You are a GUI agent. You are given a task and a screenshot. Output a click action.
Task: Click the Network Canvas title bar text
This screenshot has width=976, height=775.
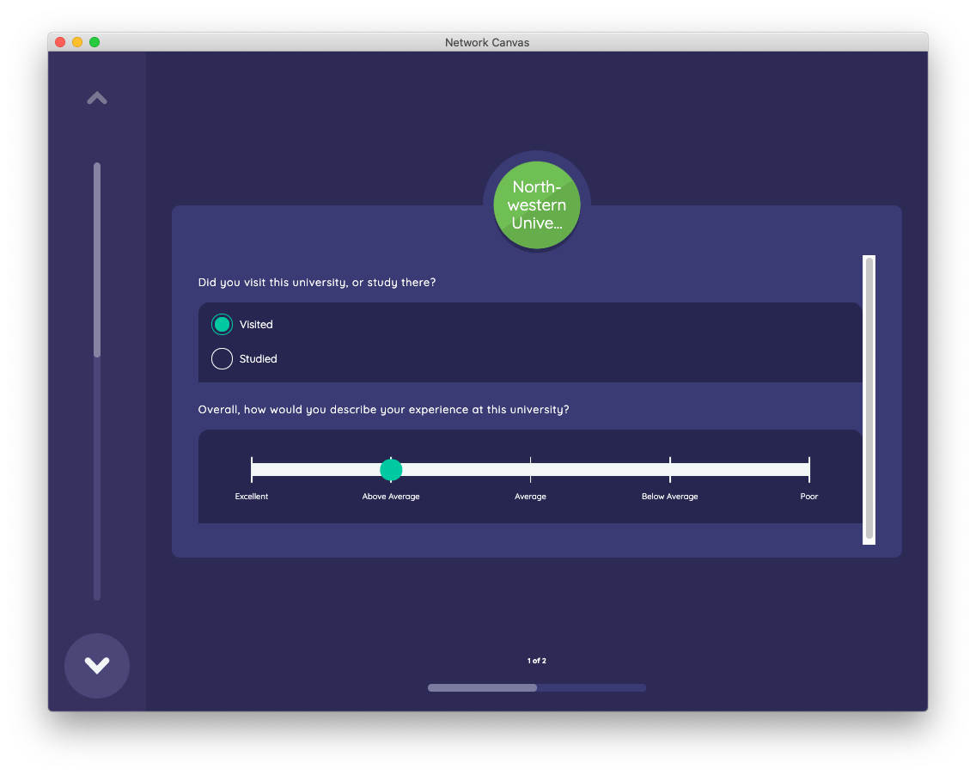(x=487, y=42)
